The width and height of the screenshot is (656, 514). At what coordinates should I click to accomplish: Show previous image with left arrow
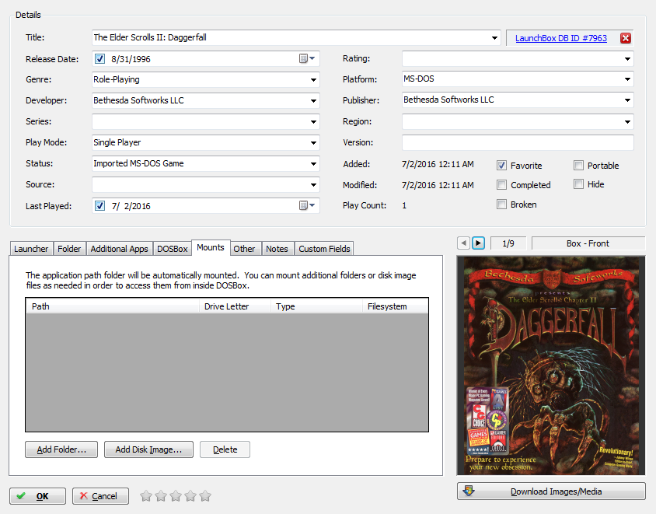(x=463, y=243)
